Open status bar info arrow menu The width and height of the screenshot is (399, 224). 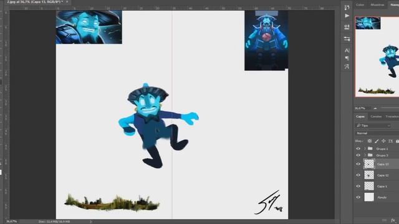coord(90,222)
